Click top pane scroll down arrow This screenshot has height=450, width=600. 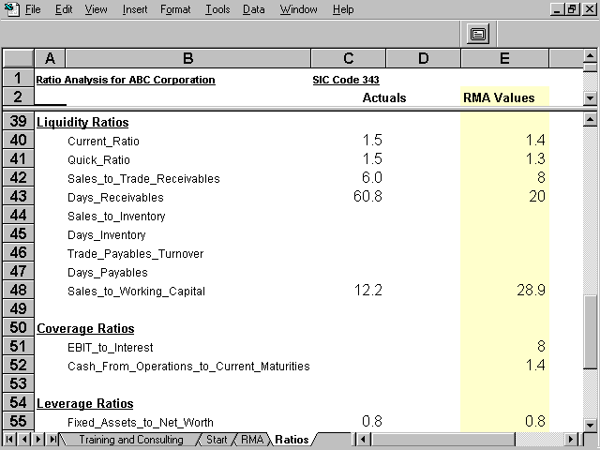point(590,97)
